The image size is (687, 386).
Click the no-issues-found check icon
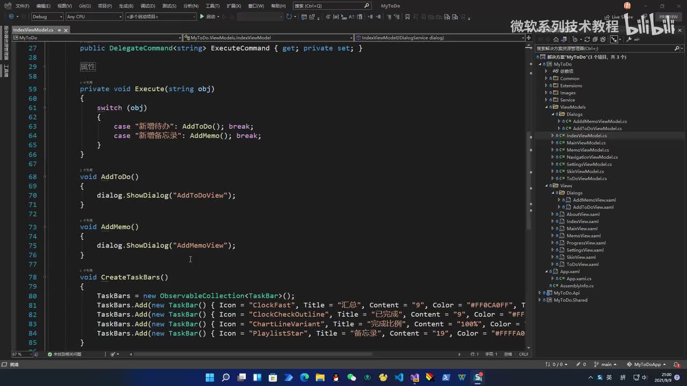coord(50,354)
